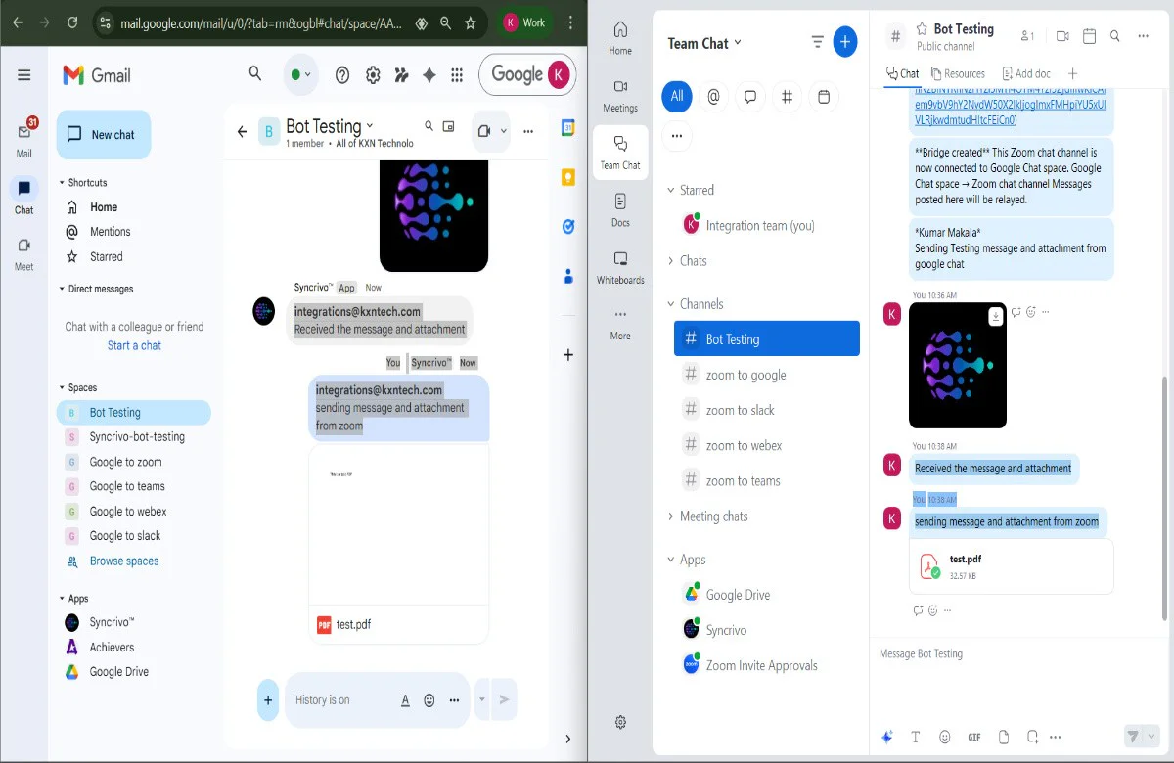Click blue plus new chat in Zoom
Viewport: 1174px width, 763px height.
coord(845,41)
